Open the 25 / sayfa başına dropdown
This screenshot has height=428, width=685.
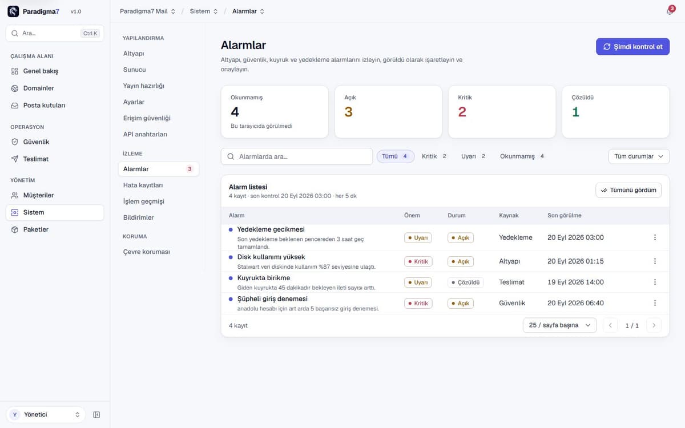point(560,325)
